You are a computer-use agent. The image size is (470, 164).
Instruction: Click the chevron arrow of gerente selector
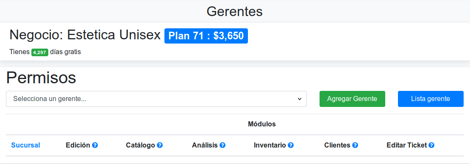(300, 99)
